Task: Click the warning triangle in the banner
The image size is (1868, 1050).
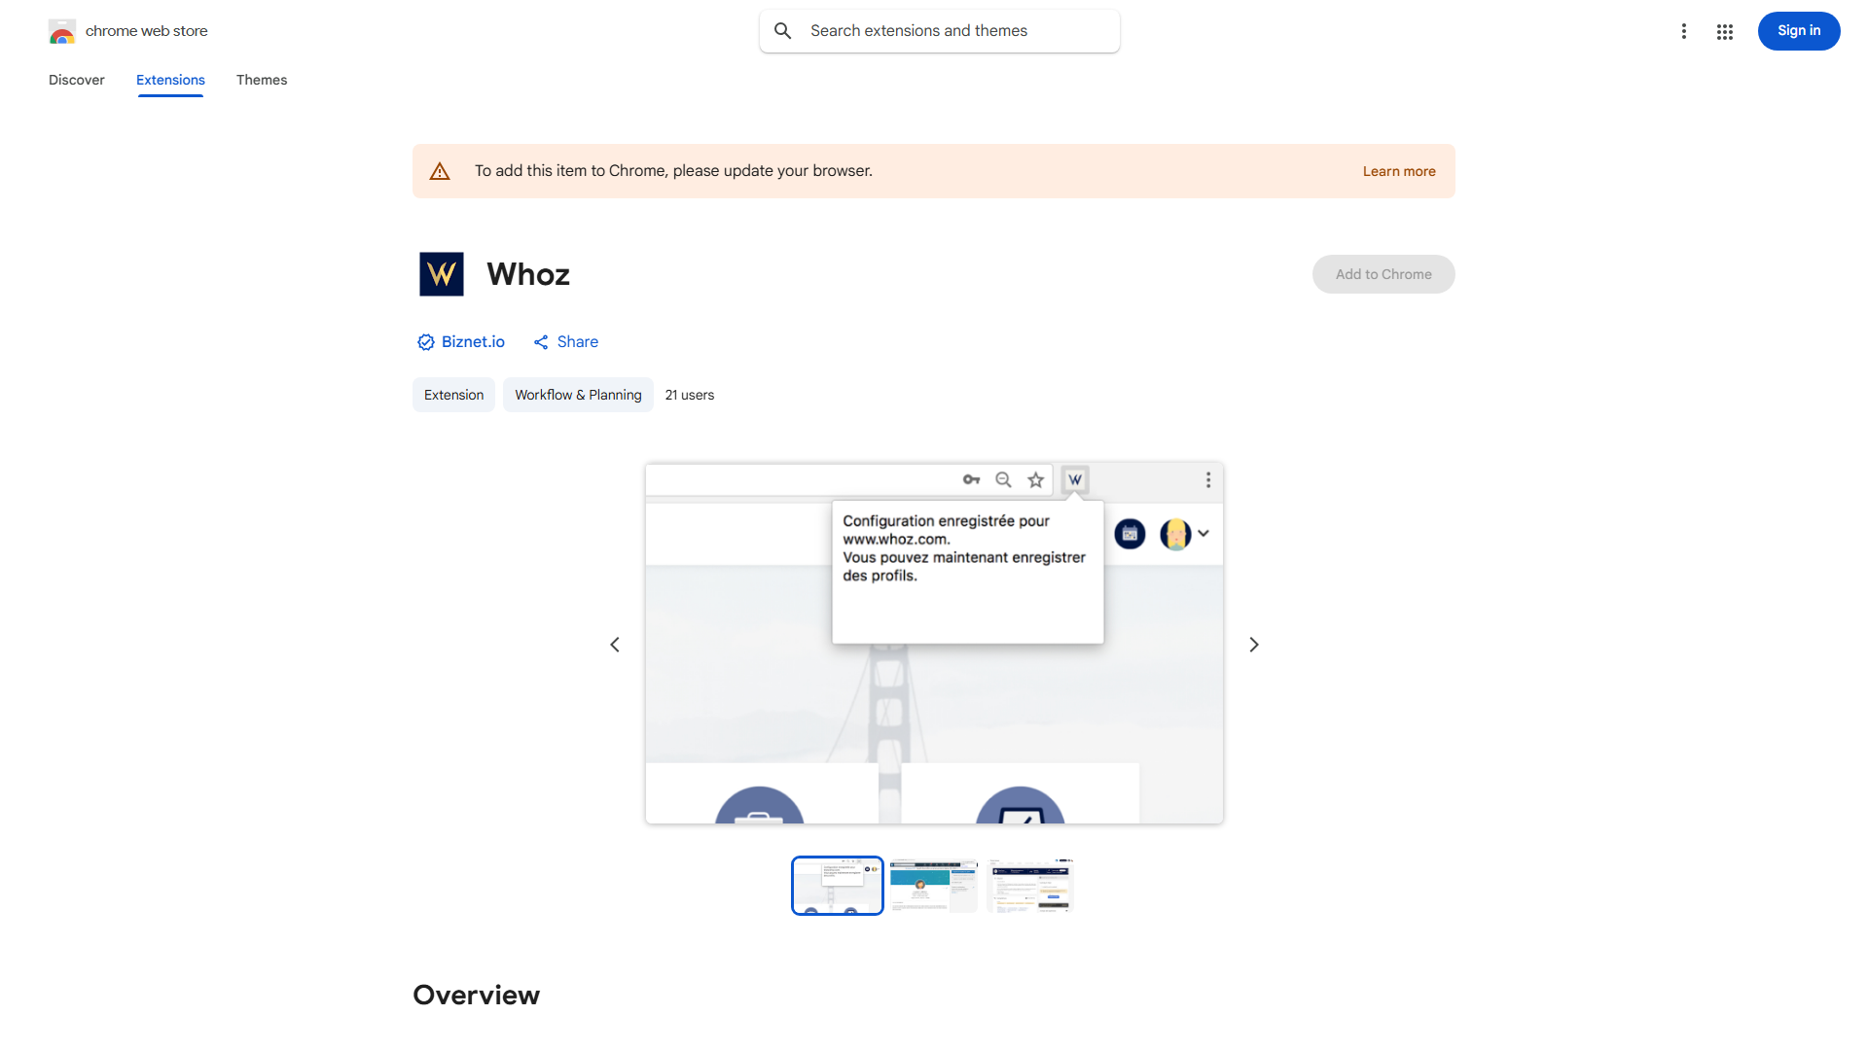Action: pyautogui.click(x=440, y=170)
